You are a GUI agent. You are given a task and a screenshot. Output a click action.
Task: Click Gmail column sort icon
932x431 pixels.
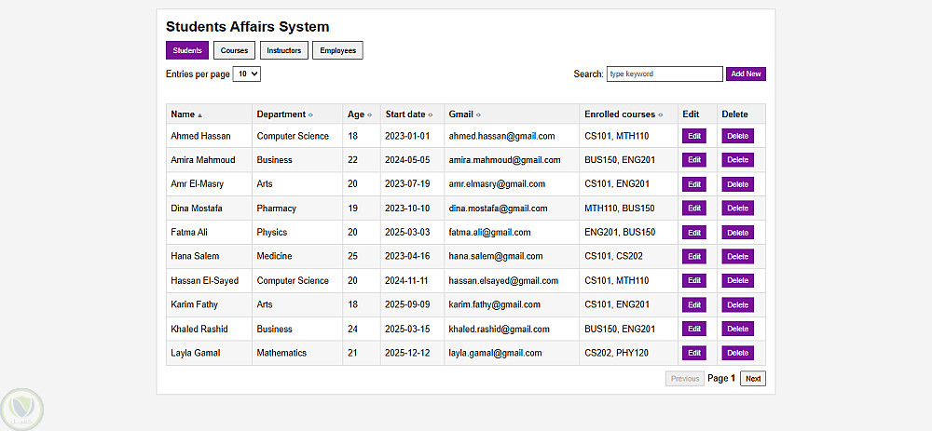478,114
